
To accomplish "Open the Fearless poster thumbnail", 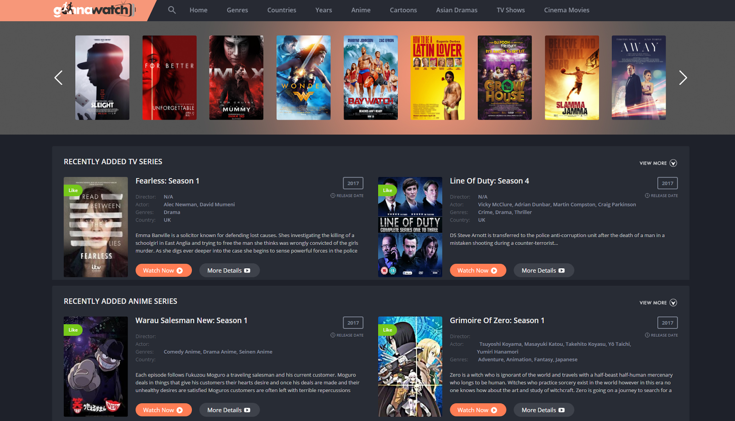I will (x=96, y=227).
